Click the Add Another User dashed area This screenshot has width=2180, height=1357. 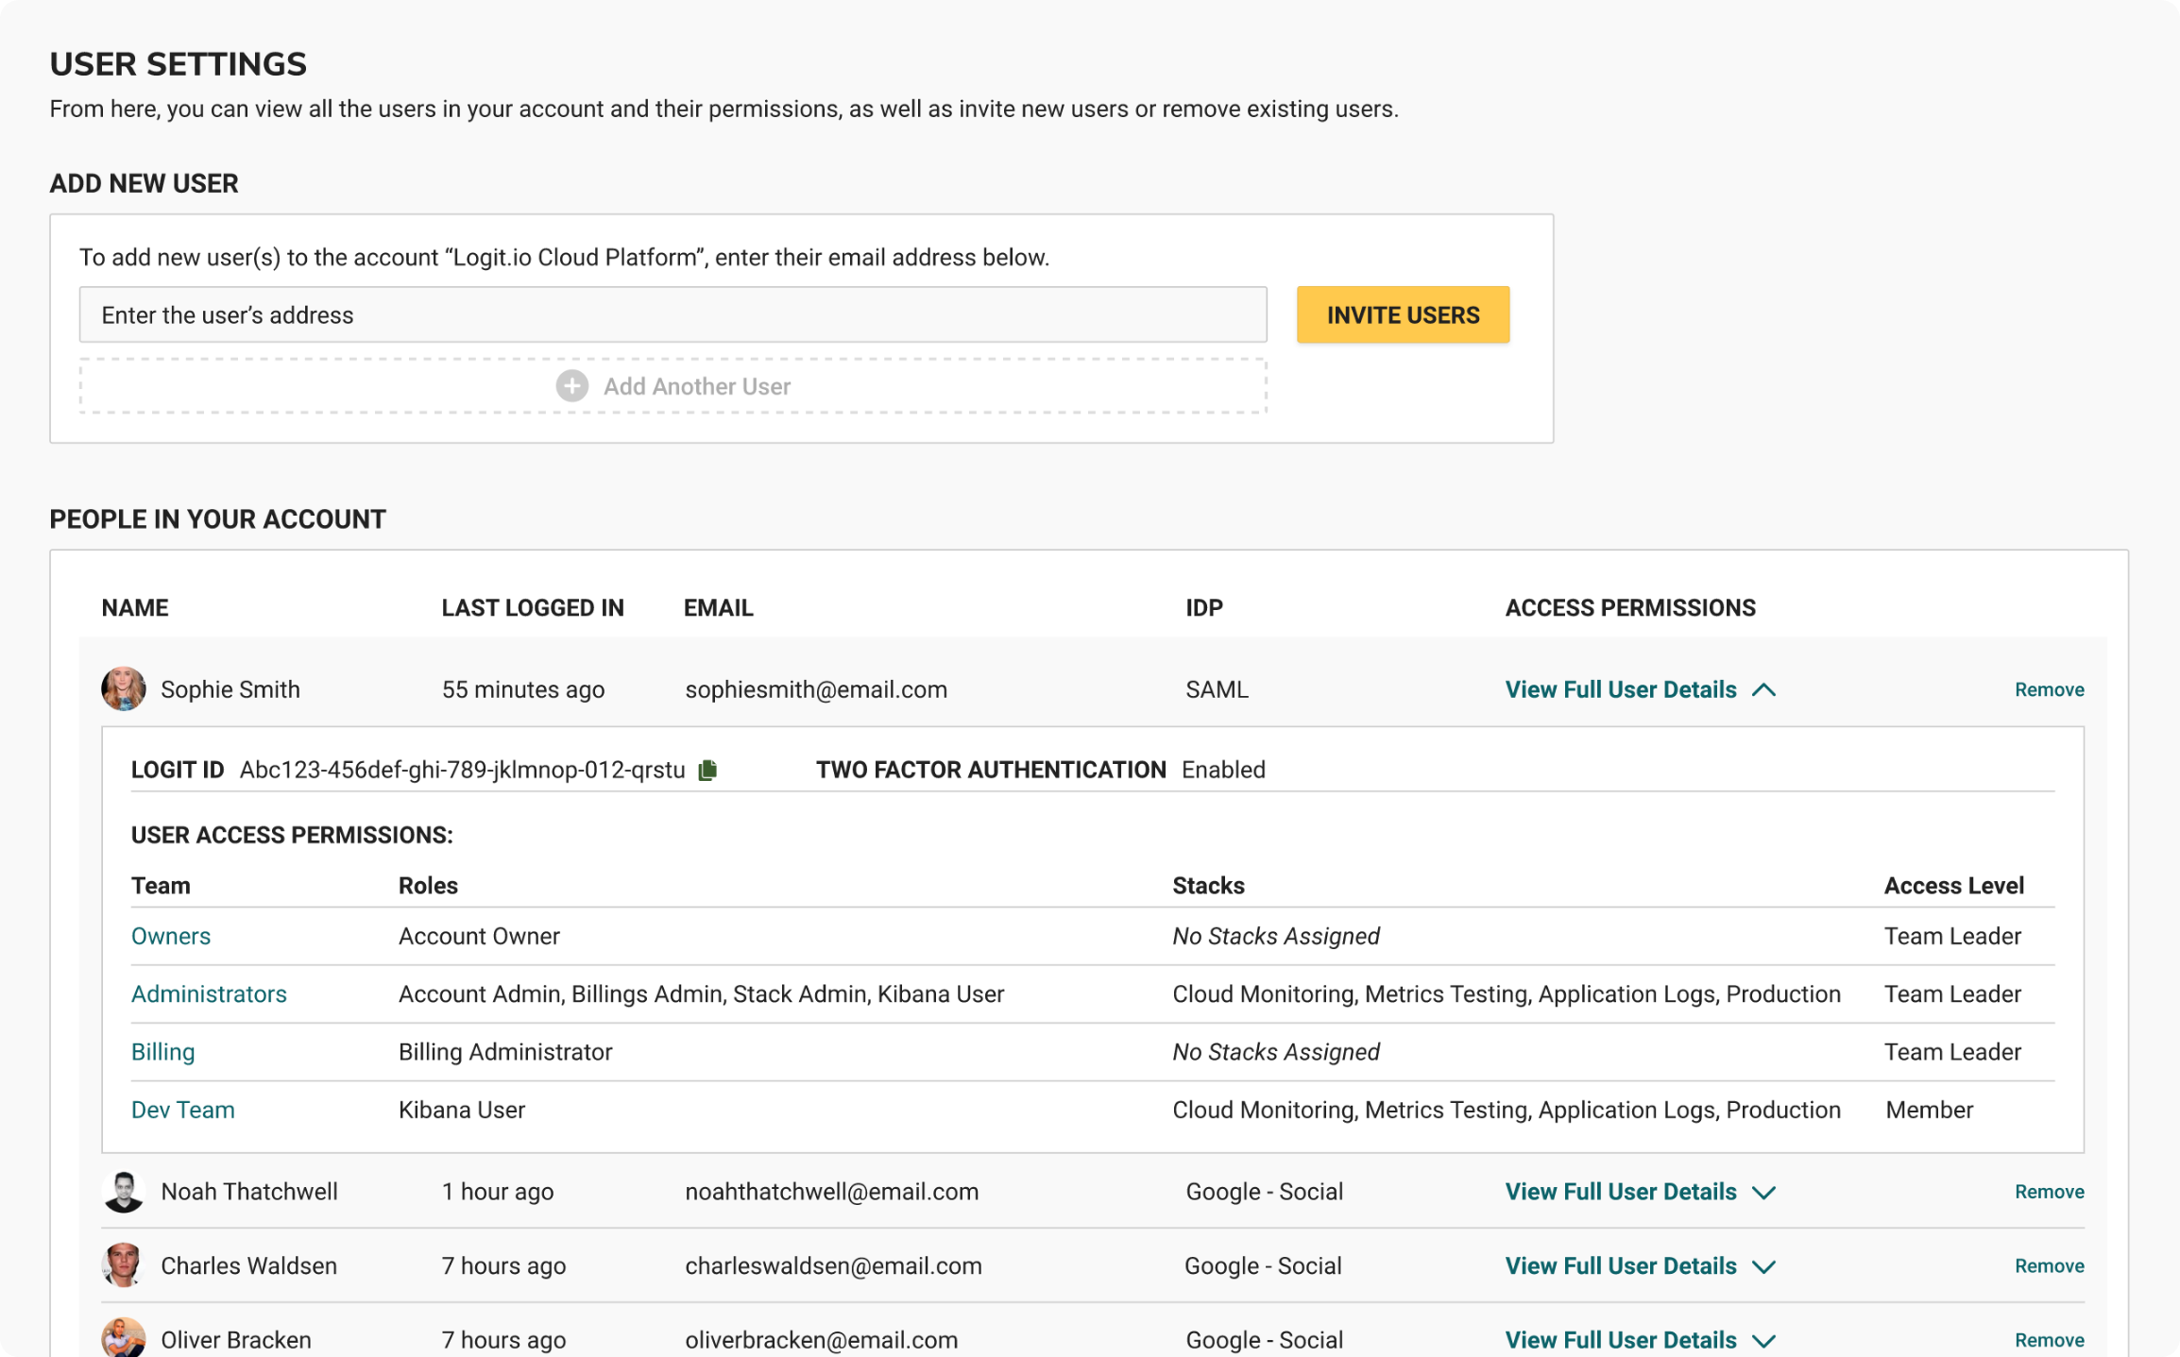pyautogui.click(x=673, y=386)
